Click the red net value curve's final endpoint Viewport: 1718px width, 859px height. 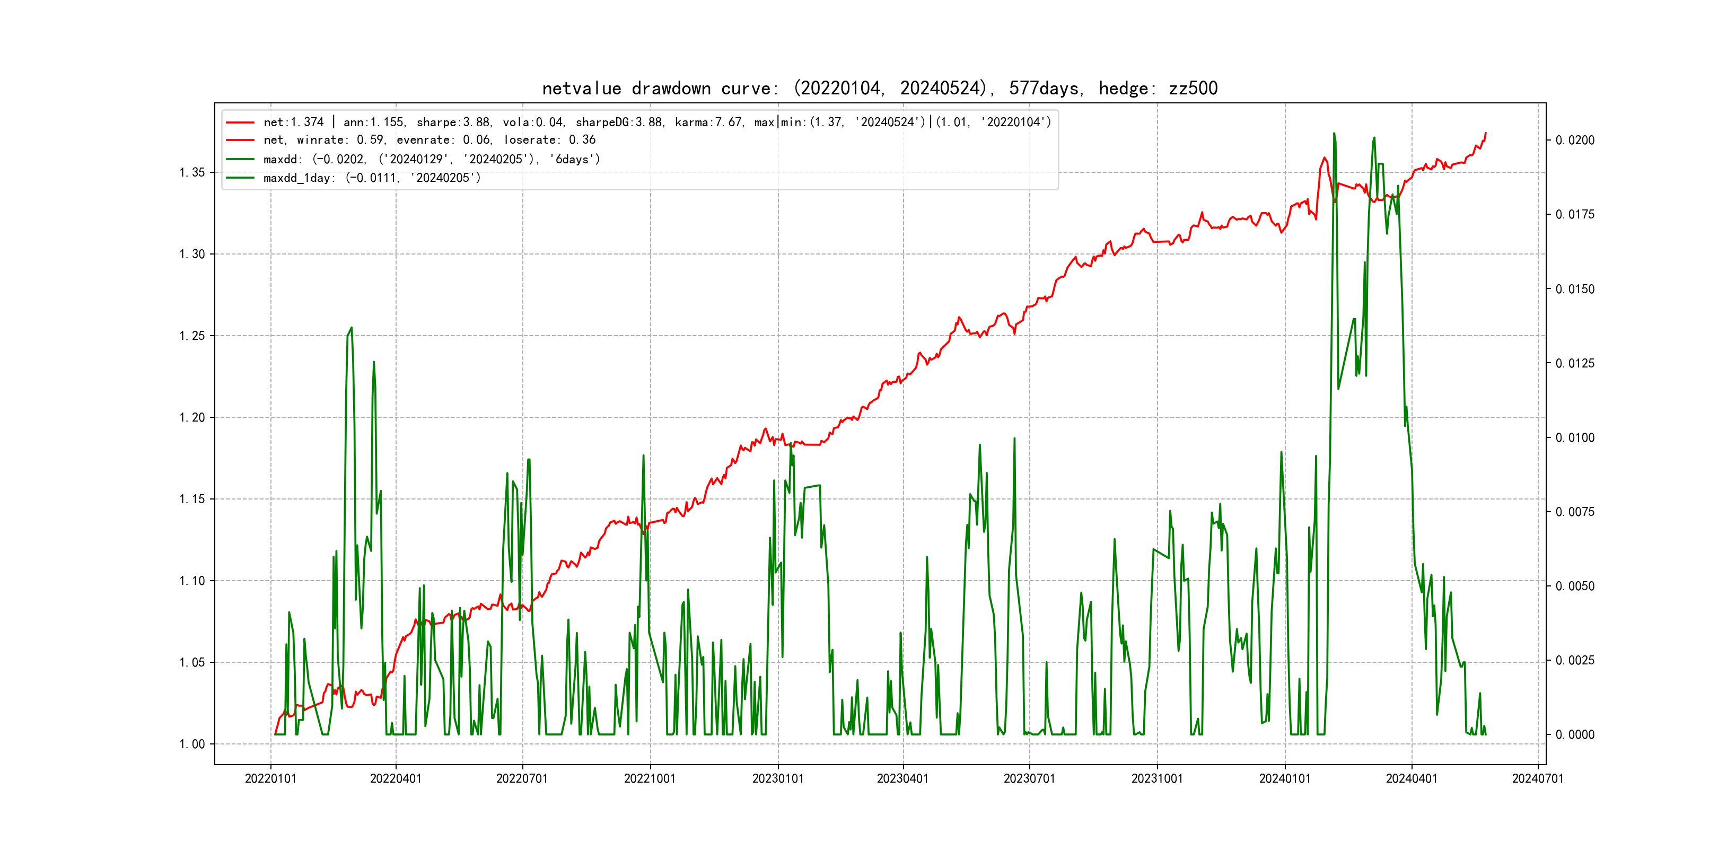(1485, 134)
